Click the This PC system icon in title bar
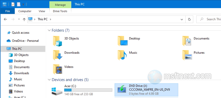221x98 pixels. 4,4
